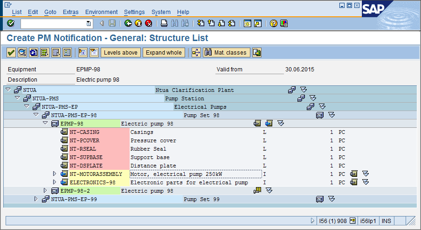
Task: Open the Help menu
Action: click(x=183, y=12)
